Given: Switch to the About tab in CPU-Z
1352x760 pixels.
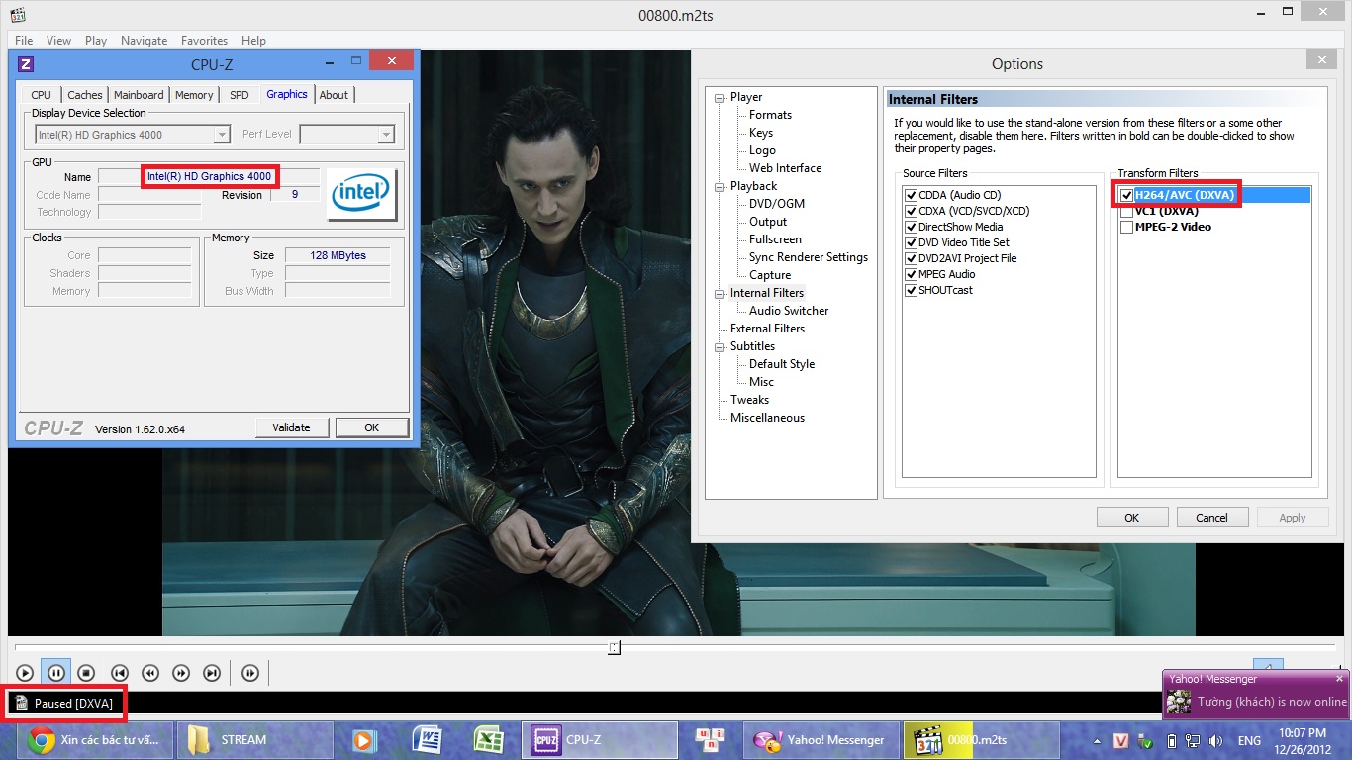Looking at the screenshot, I should coord(334,95).
